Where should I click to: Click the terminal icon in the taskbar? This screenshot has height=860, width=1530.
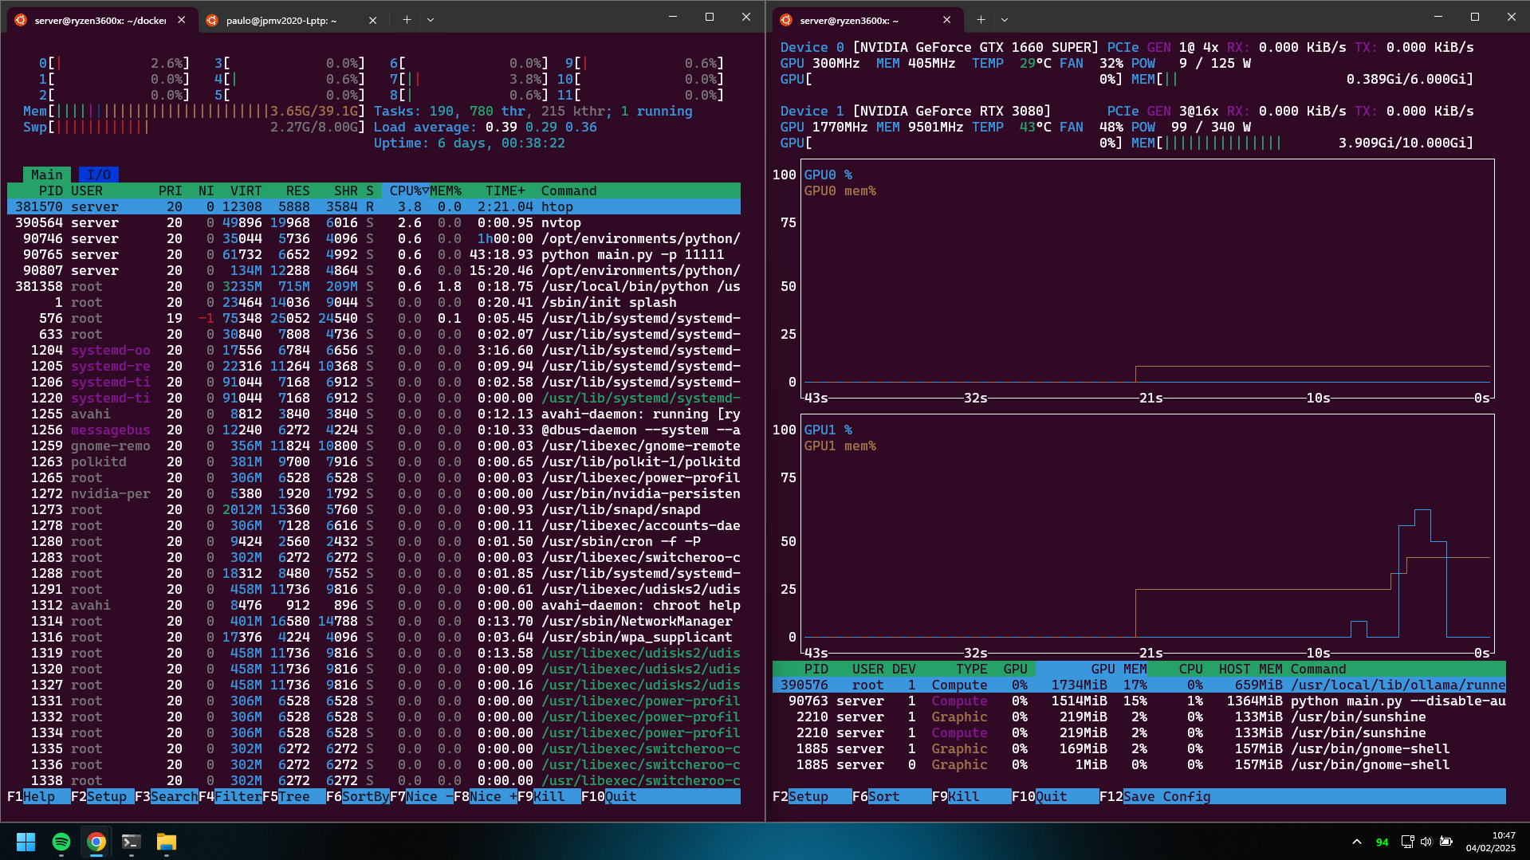131,842
